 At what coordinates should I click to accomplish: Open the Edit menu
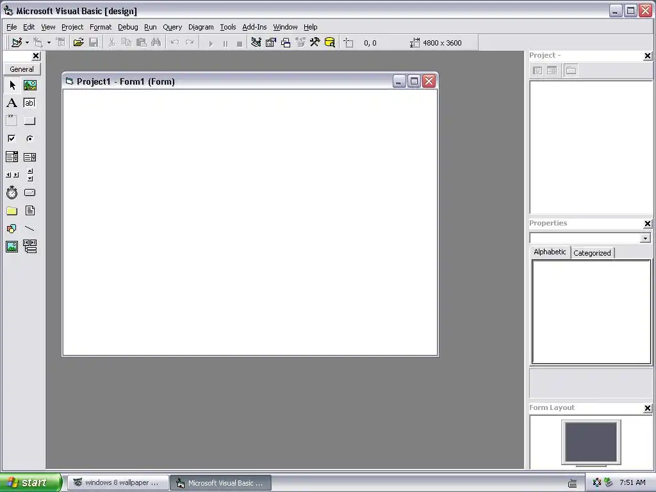[x=29, y=27]
